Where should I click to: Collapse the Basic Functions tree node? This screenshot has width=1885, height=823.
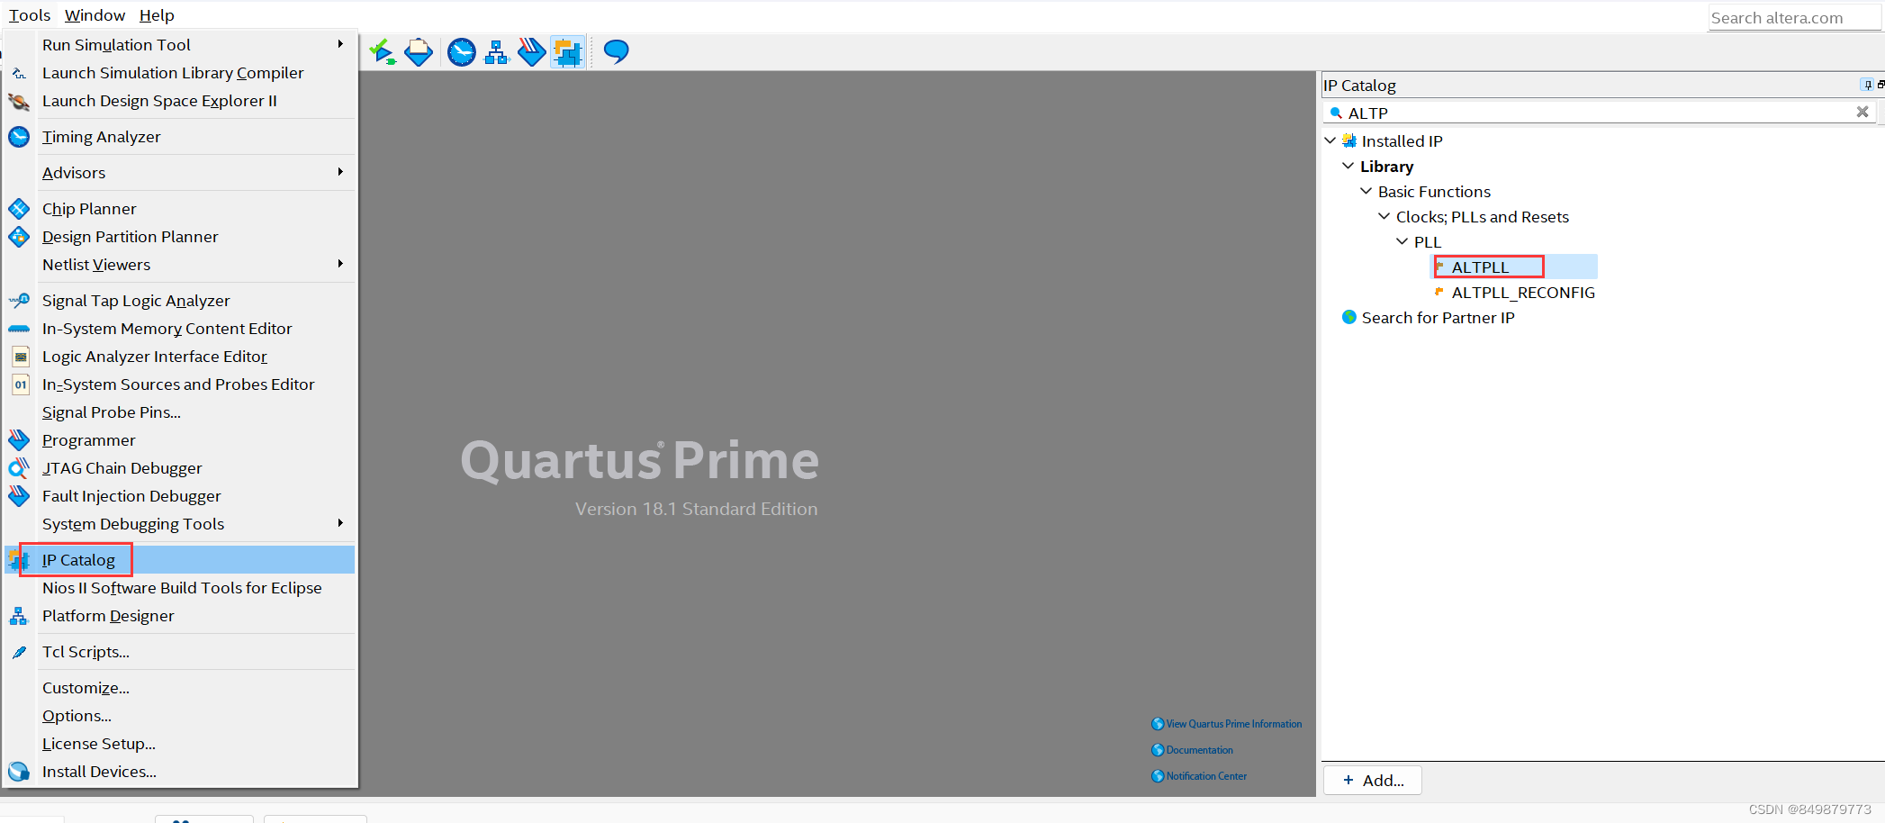tap(1366, 191)
